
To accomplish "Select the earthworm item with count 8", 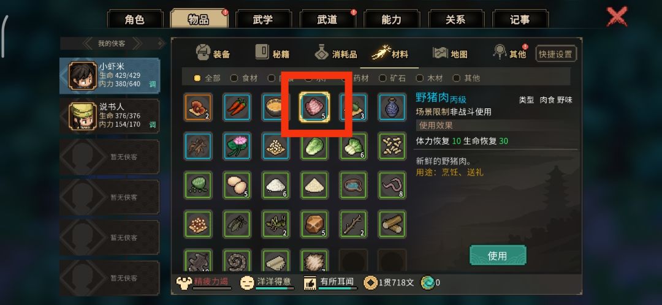I will click(x=392, y=185).
